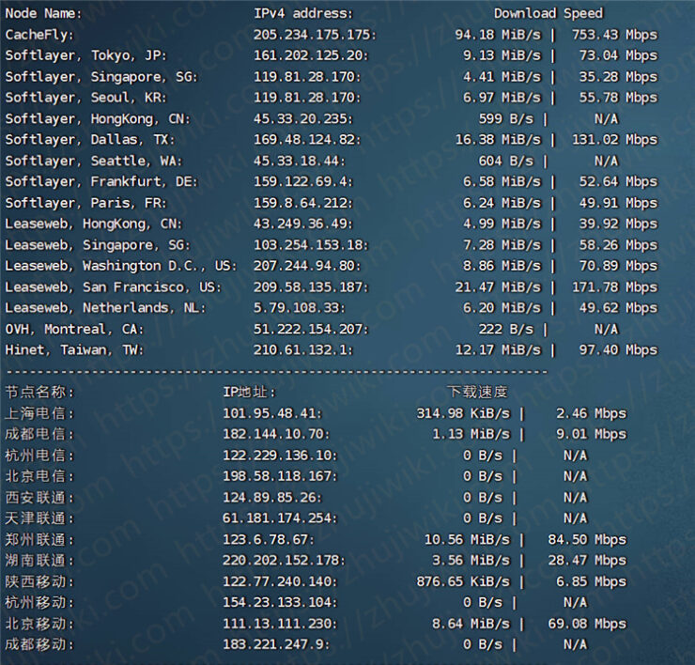Image resolution: width=695 pixels, height=665 pixels.
Task: Select IP address 198.58.118.167
Action: click(280, 476)
